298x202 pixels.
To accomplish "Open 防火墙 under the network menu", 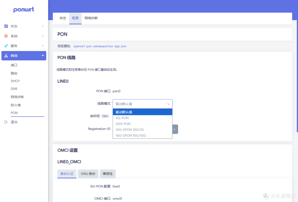I will [15, 105].
